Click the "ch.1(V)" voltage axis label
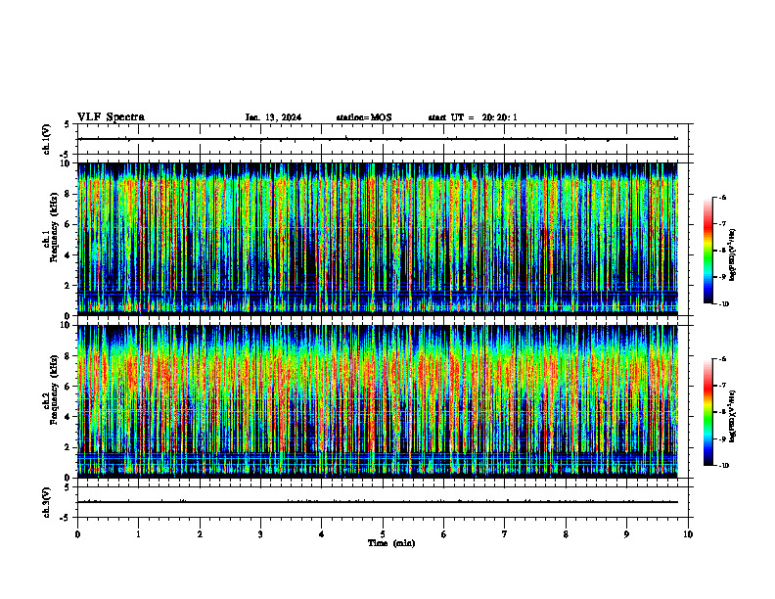Screen dimensions: 775x599 [47, 139]
